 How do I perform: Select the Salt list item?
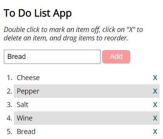[x=87, y=105]
